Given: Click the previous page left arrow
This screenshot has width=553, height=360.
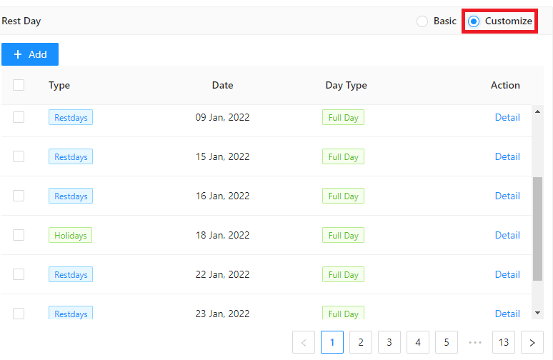Looking at the screenshot, I should 304,343.
